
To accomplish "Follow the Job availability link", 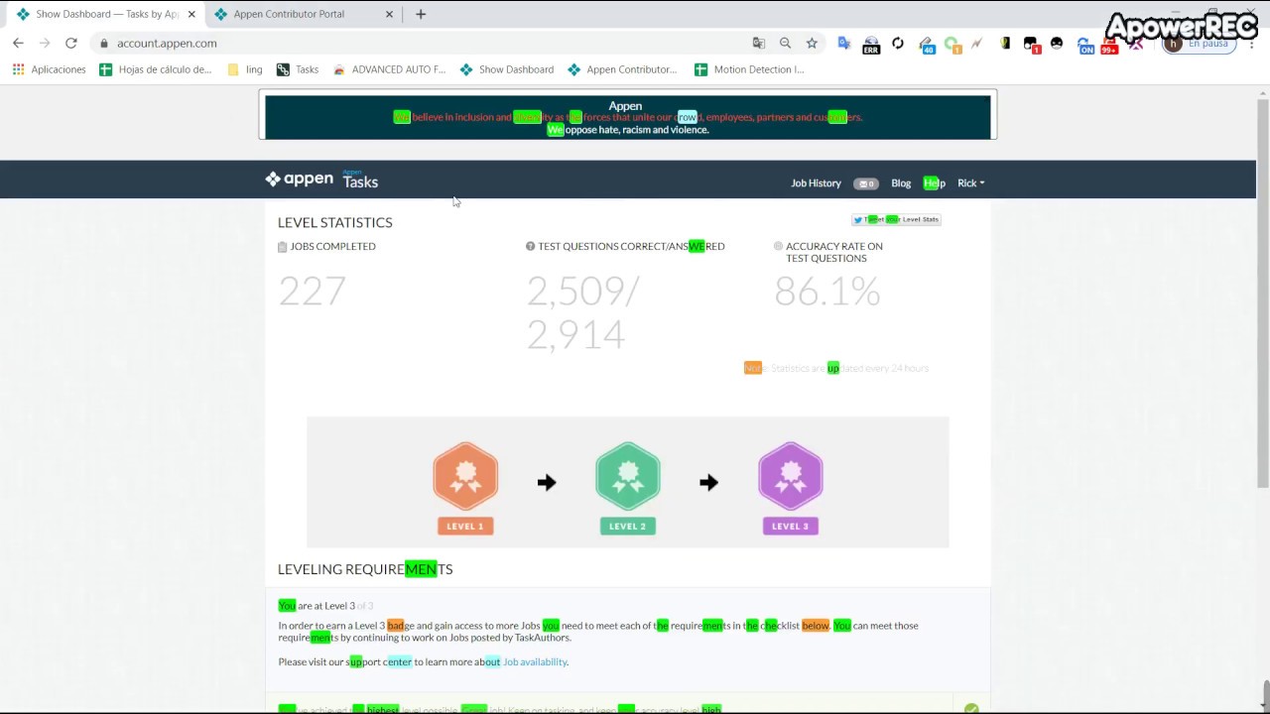I will [x=535, y=662].
